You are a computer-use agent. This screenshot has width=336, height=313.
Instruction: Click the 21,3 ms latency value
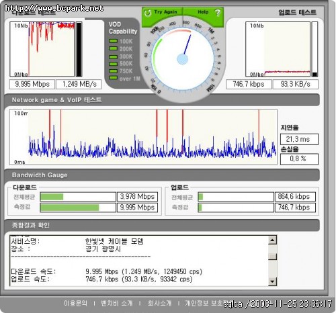(299, 139)
